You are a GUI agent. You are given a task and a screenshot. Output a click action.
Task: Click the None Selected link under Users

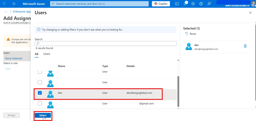(x=14, y=58)
